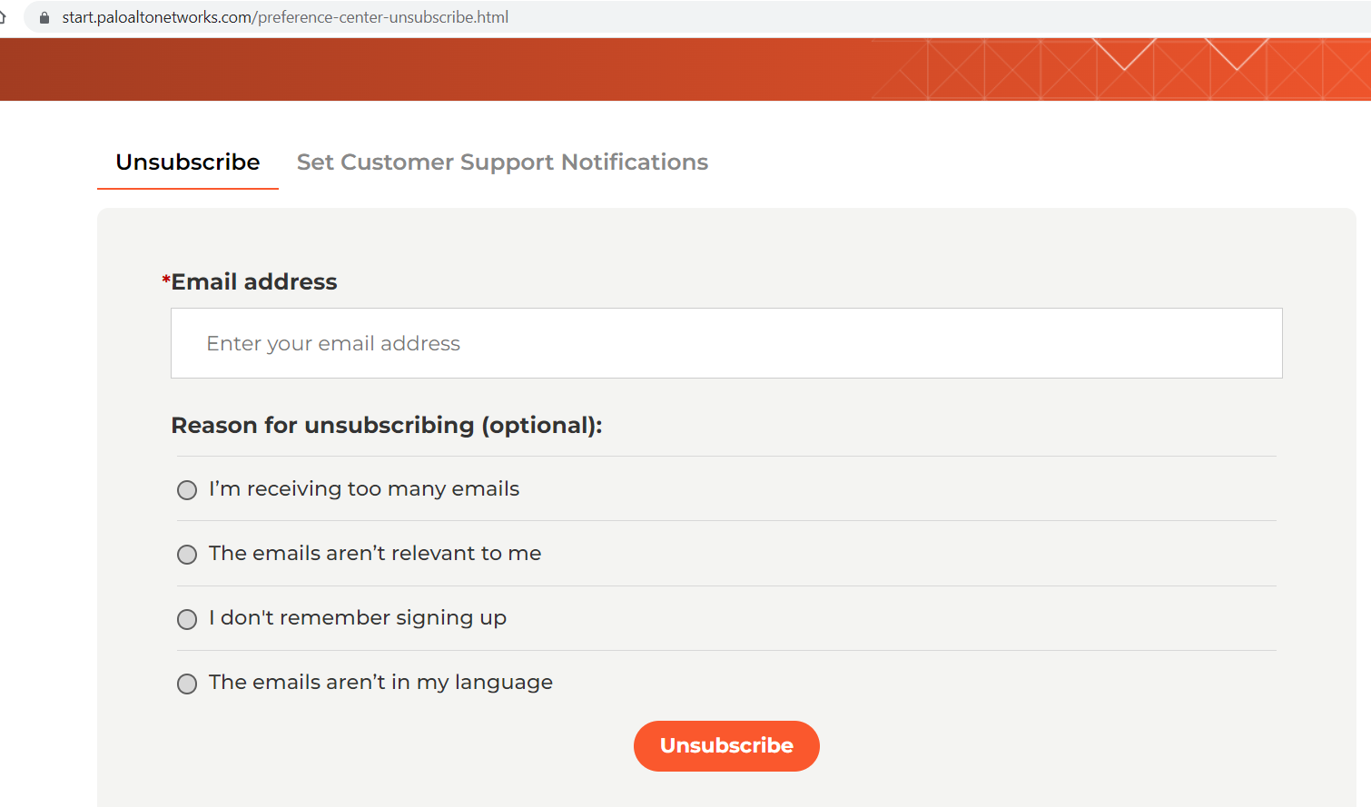The image size is (1371, 807).
Task: Click the "The emails aren't relevant to me" text
Action: click(375, 554)
